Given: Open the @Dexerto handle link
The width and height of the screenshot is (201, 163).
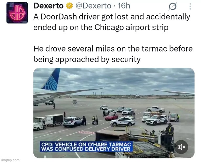Looking at the screenshot, I should 93,6.
